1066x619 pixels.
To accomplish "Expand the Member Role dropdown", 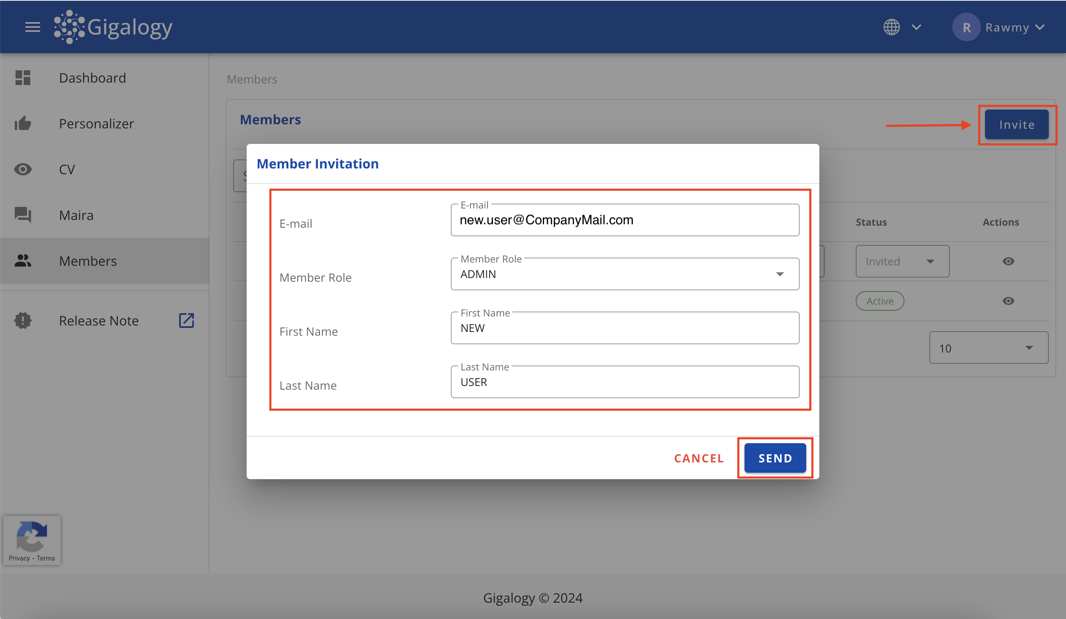I will [x=781, y=274].
